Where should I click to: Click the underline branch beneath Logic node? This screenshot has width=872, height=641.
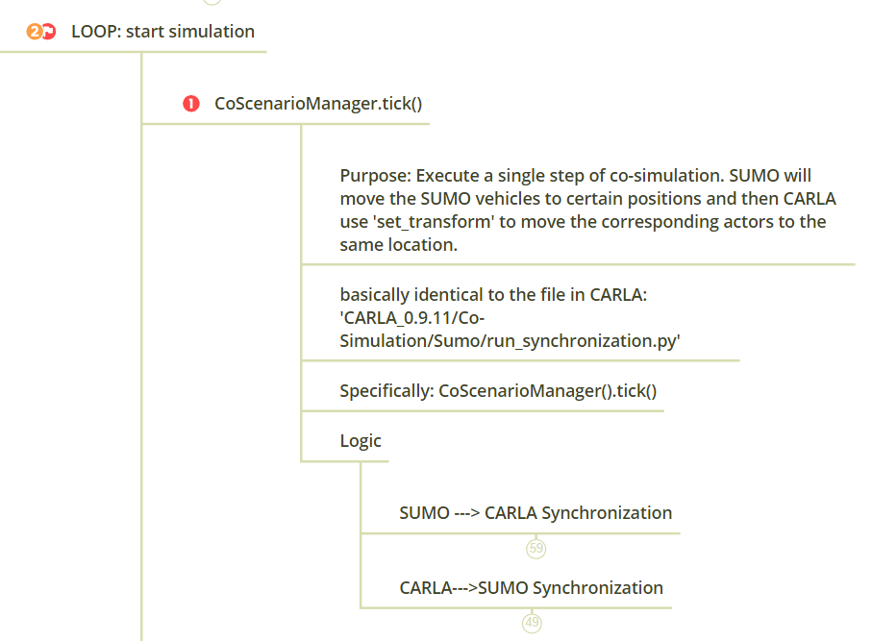[344, 461]
